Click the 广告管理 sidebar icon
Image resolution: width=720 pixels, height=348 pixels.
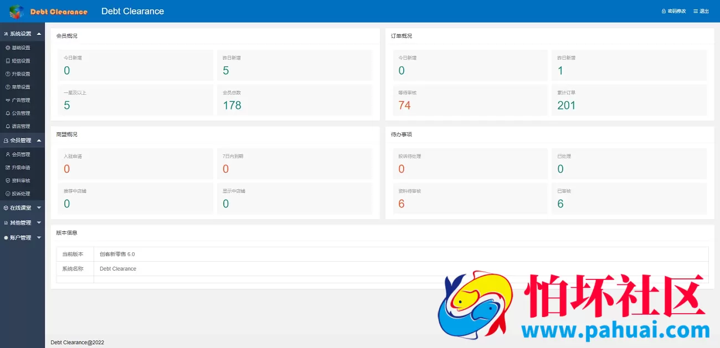(8, 100)
